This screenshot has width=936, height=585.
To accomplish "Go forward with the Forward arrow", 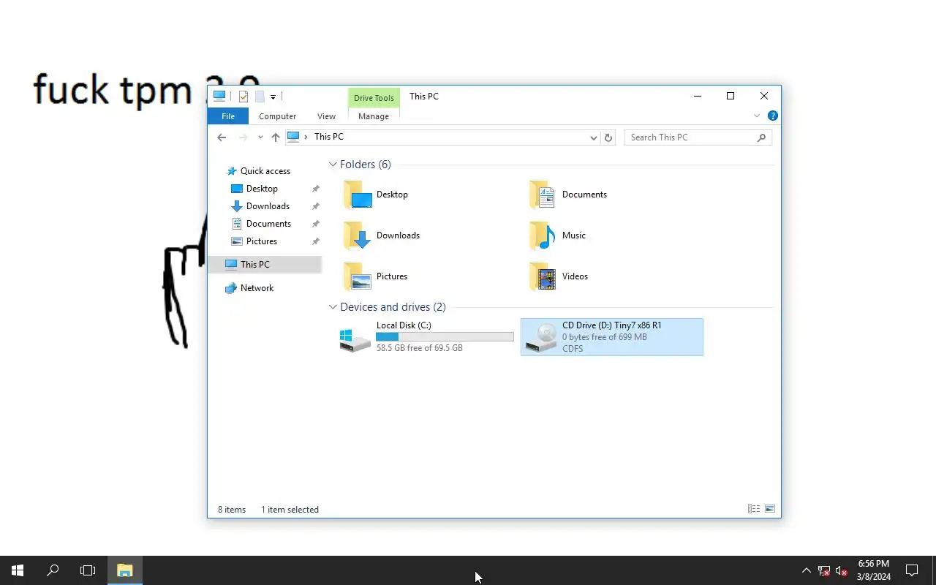I will [244, 137].
